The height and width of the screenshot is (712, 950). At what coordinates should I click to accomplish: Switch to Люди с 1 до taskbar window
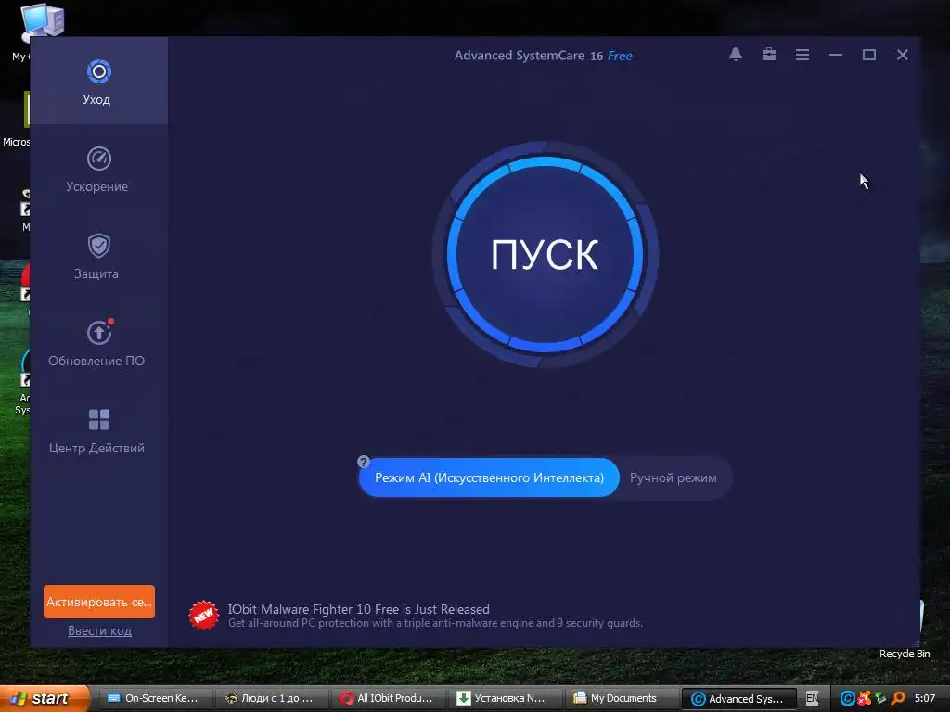pyautogui.click(x=271, y=699)
